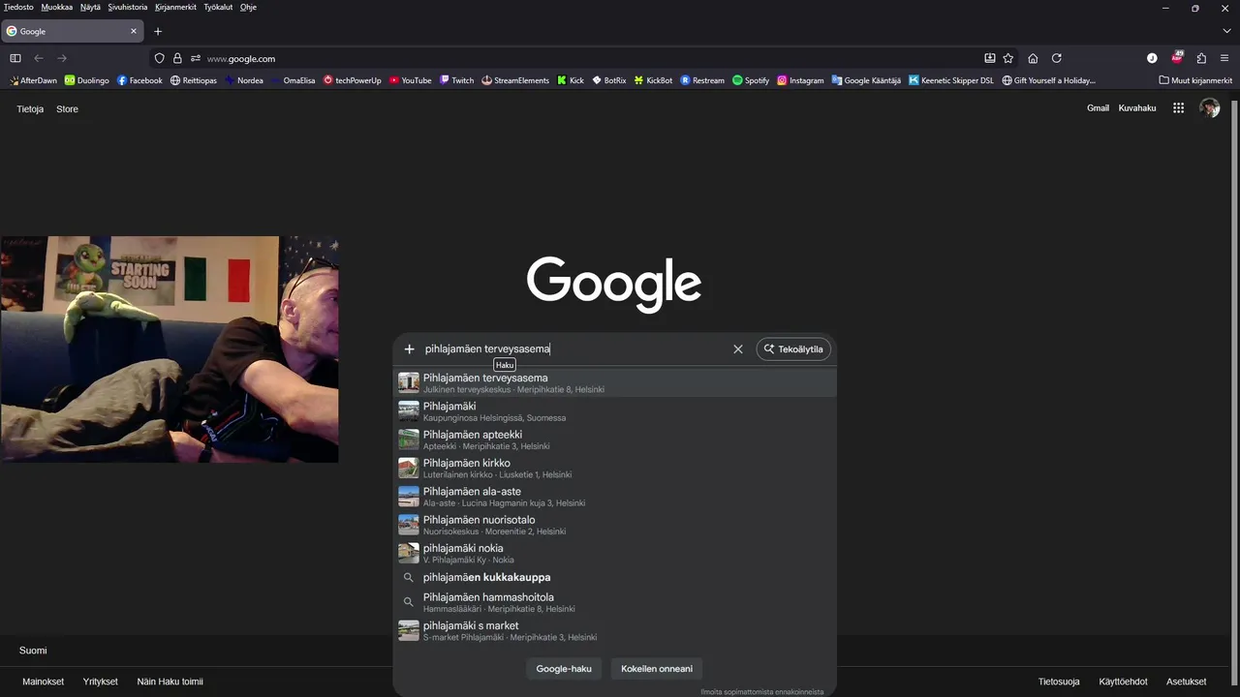Open Kuvahaku link
The height and width of the screenshot is (697, 1240).
point(1137,108)
